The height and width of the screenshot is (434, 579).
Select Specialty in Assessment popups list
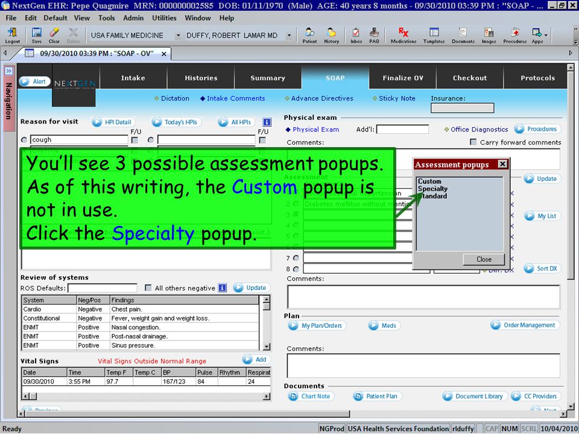tap(432, 189)
